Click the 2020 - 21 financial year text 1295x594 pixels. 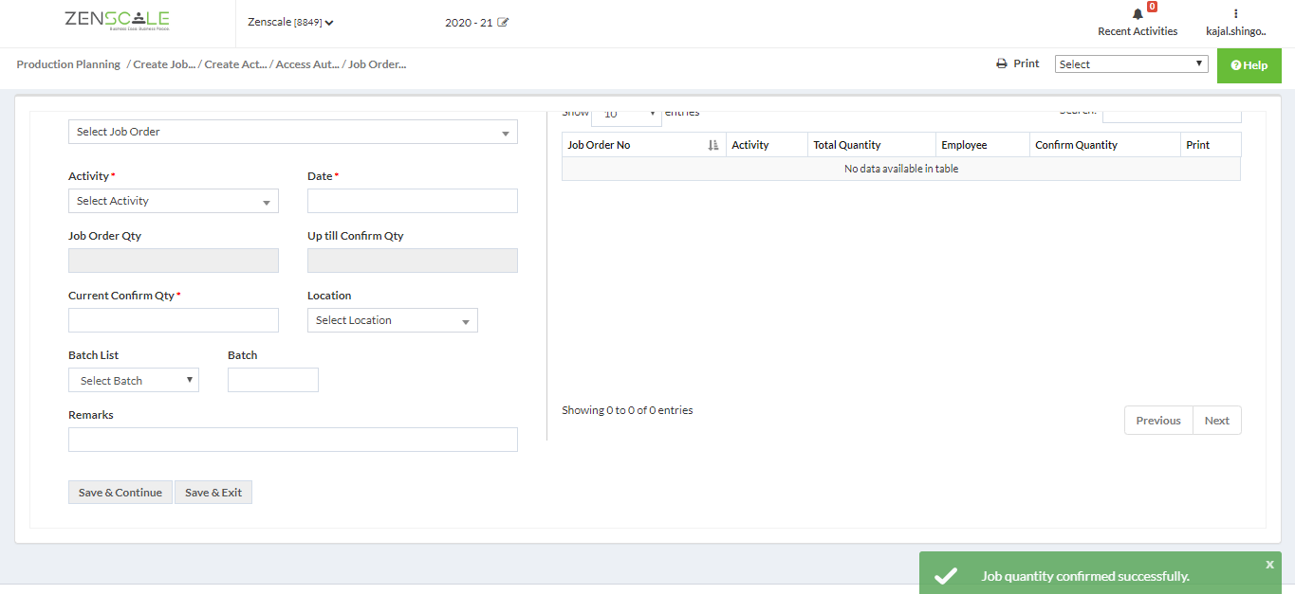point(469,23)
